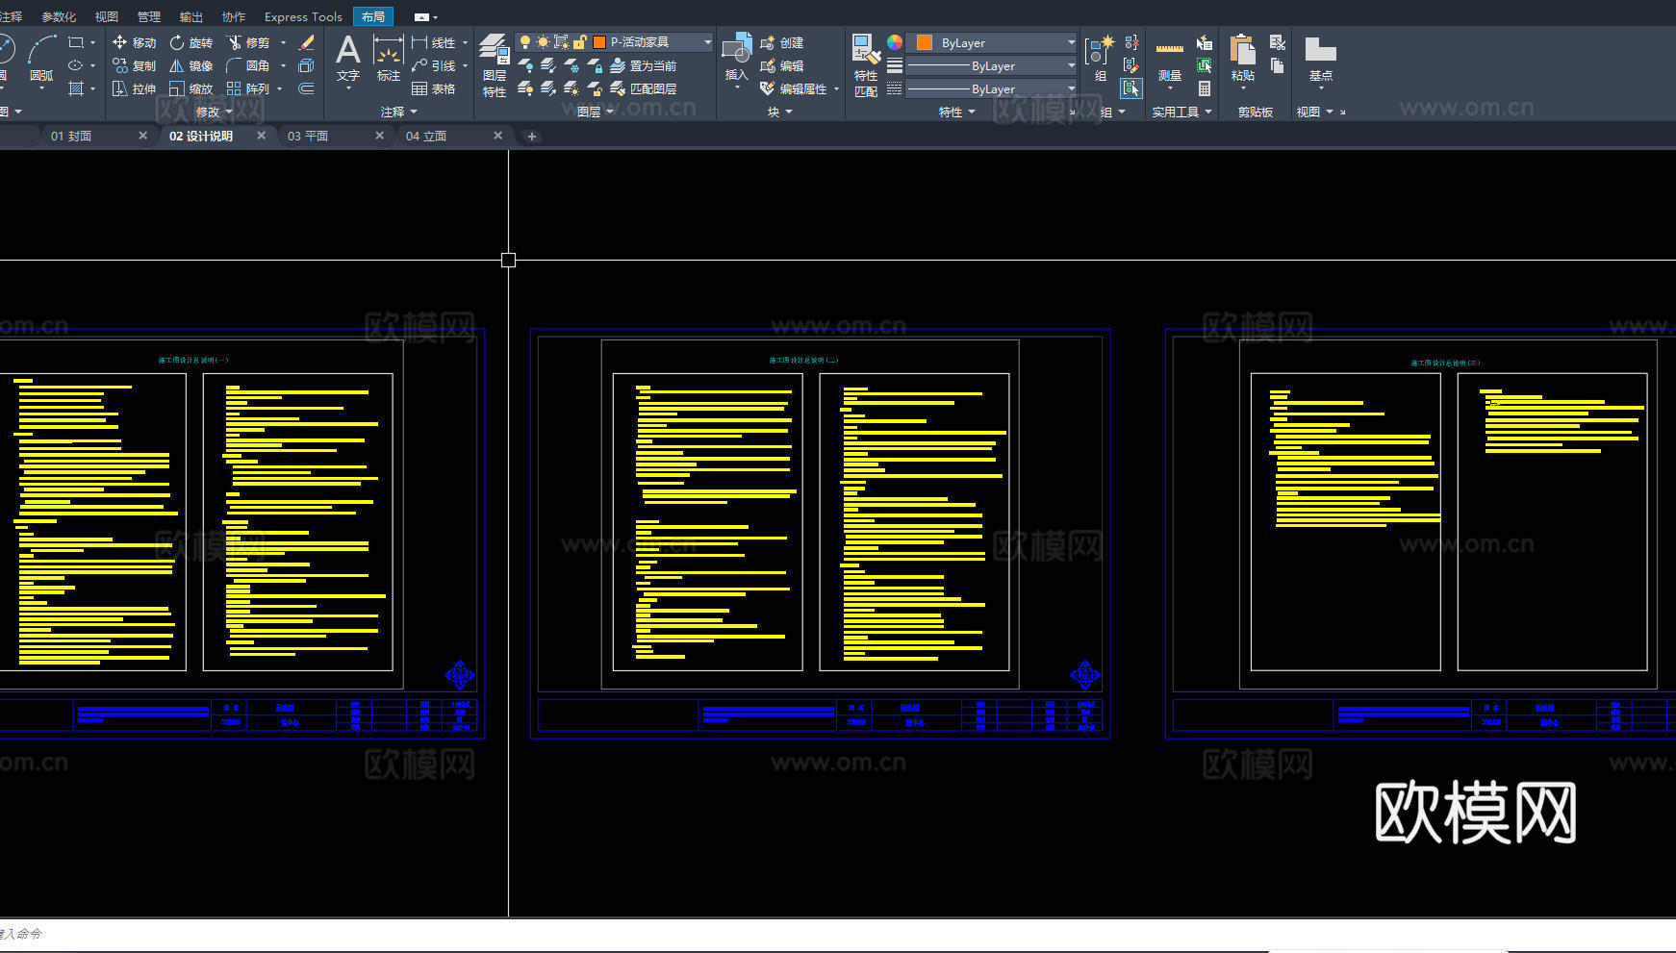Click the object color wheel swatch
The height and width of the screenshot is (953, 1676).
895,42
